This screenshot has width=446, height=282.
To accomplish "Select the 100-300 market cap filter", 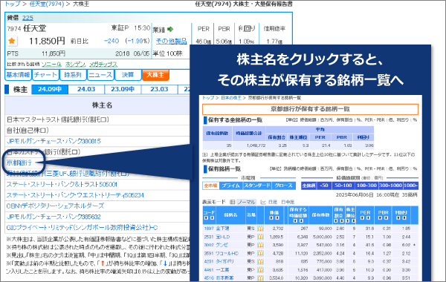I will [x=366, y=186].
